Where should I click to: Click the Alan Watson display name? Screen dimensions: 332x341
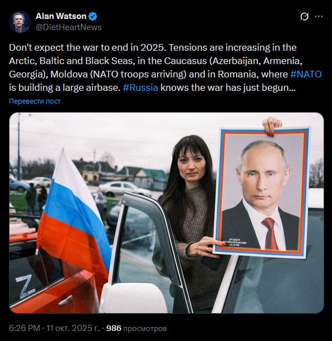[x=61, y=16]
